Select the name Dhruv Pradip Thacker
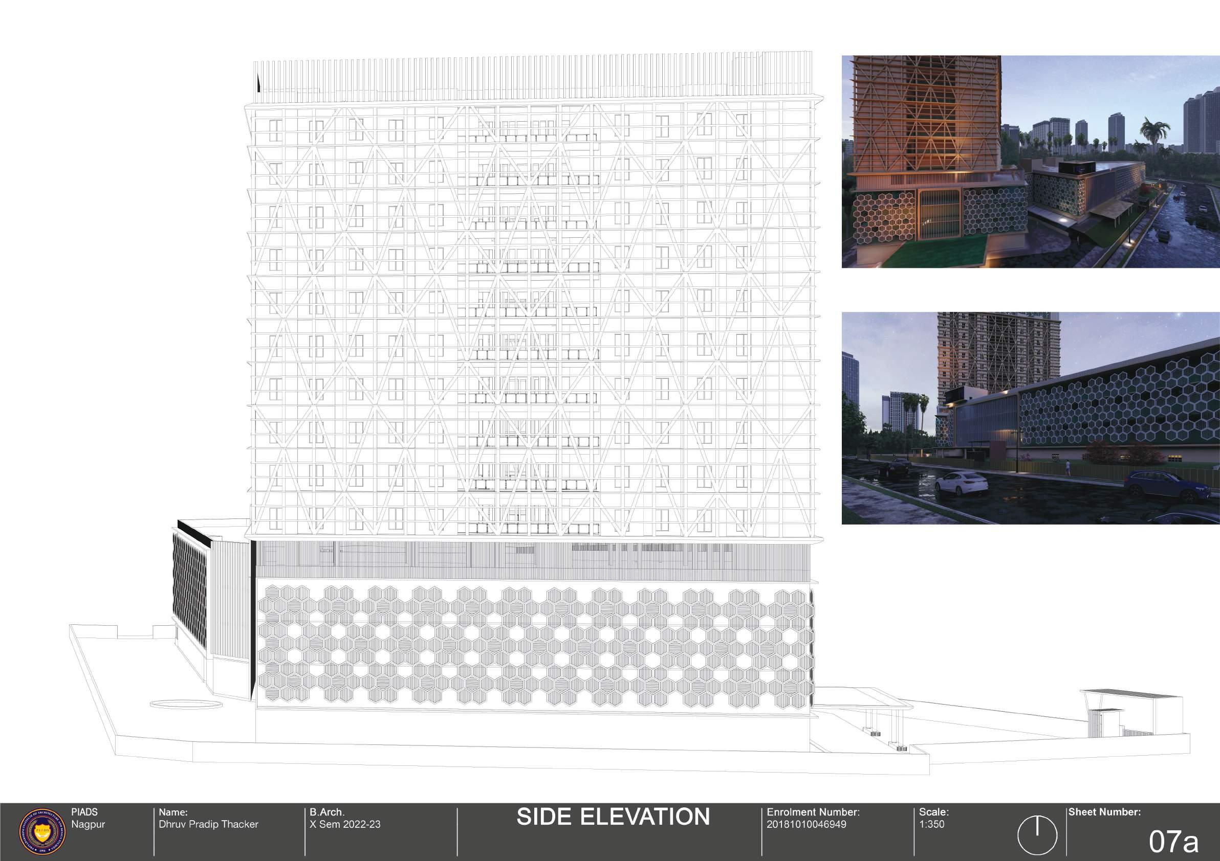1220x861 pixels. click(208, 824)
